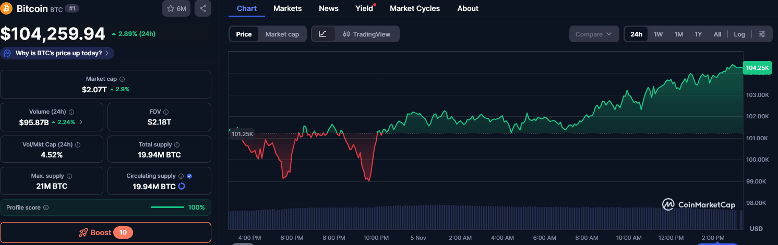Click the orange Bitcoin logo
This screenshot has height=245, width=778.
click(x=7, y=9)
